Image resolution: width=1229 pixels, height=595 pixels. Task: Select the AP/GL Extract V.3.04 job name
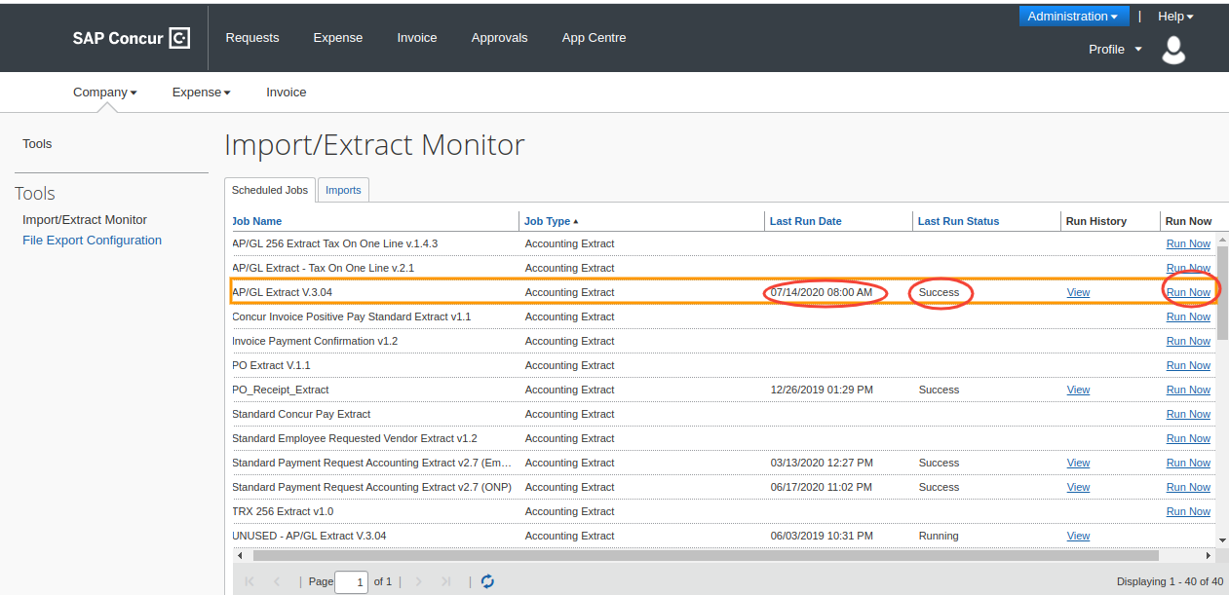click(283, 292)
